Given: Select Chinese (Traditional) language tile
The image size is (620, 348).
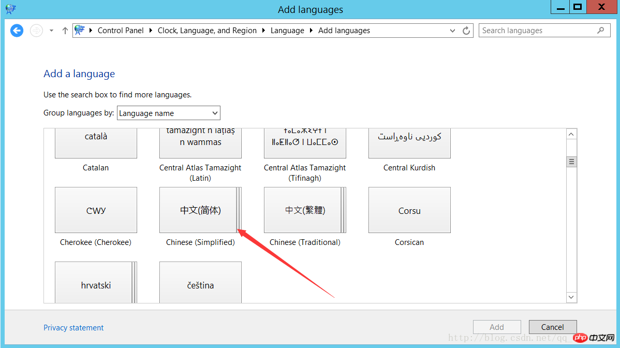Looking at the screenshot, I should 305,210.
